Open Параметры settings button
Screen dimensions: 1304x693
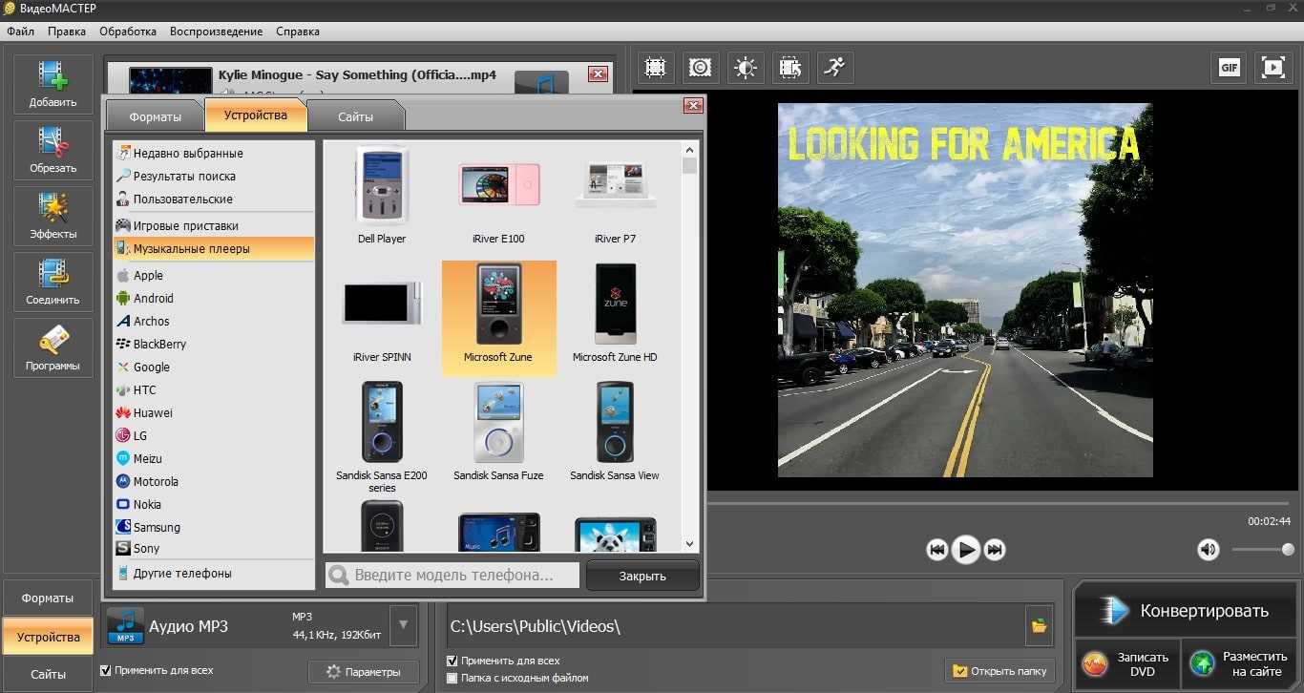click(x=364, y=672)
